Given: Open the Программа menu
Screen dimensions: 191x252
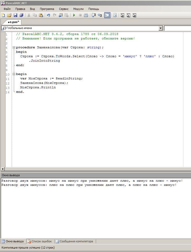Looking at the screenshot, I should point(47,9).
